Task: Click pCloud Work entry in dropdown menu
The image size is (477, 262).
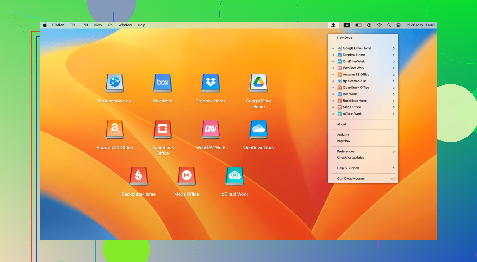Action: click(x=363, y=114)
